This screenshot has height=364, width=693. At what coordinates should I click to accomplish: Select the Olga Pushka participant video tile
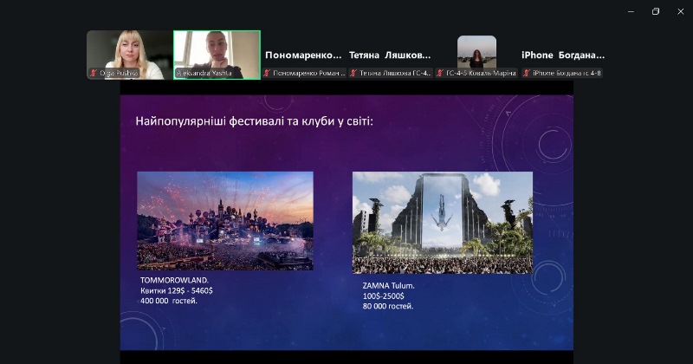point(129,55)
